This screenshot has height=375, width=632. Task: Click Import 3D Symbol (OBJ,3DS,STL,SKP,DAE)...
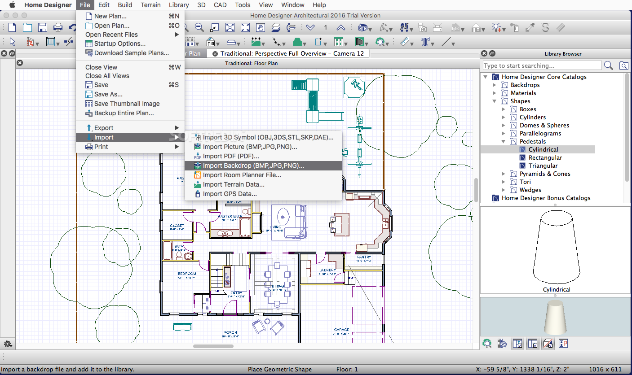coord(263,137)
